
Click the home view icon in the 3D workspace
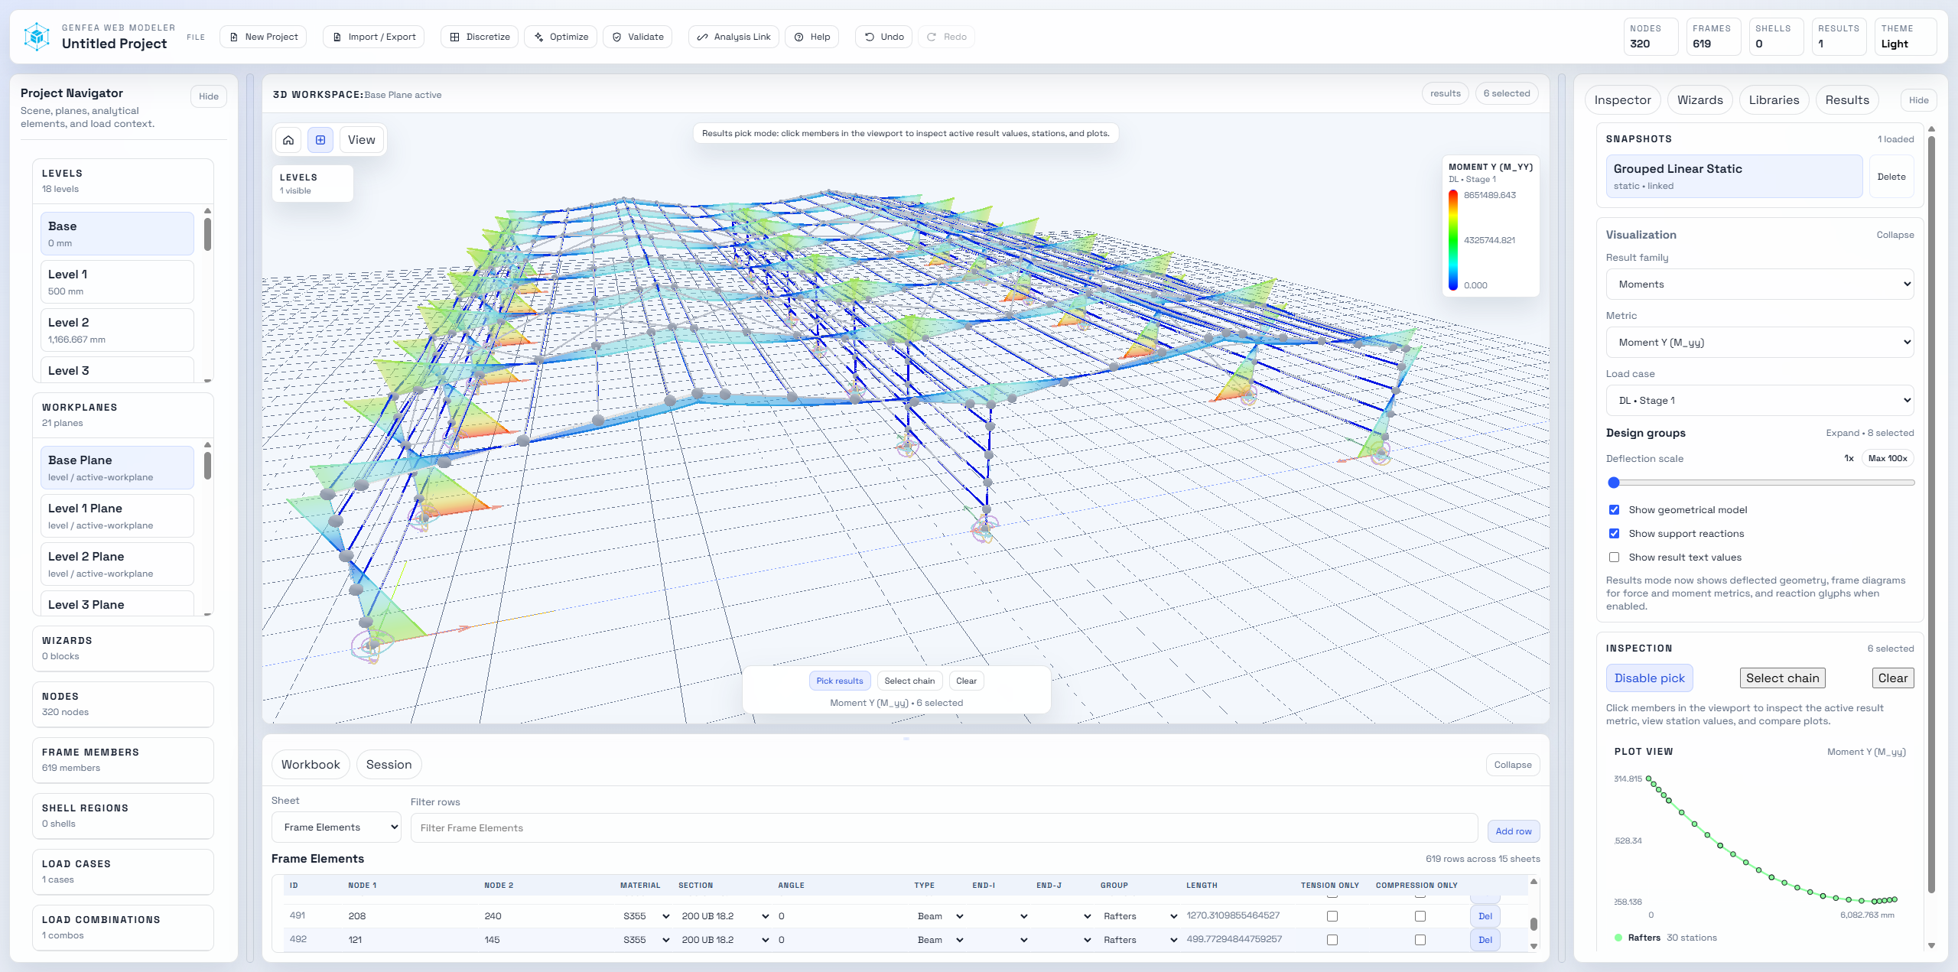[x=288, y=139]
